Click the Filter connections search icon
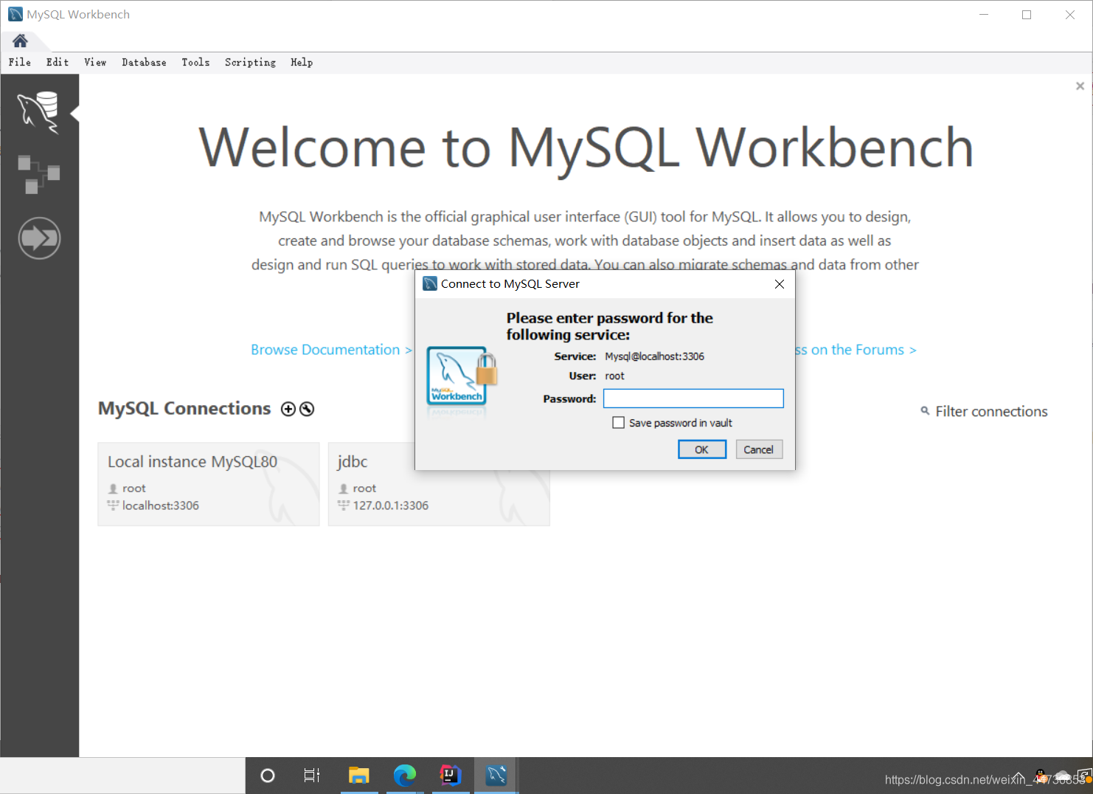The width and height of the screenshot is (1093, 794). (x=925, y=411)
